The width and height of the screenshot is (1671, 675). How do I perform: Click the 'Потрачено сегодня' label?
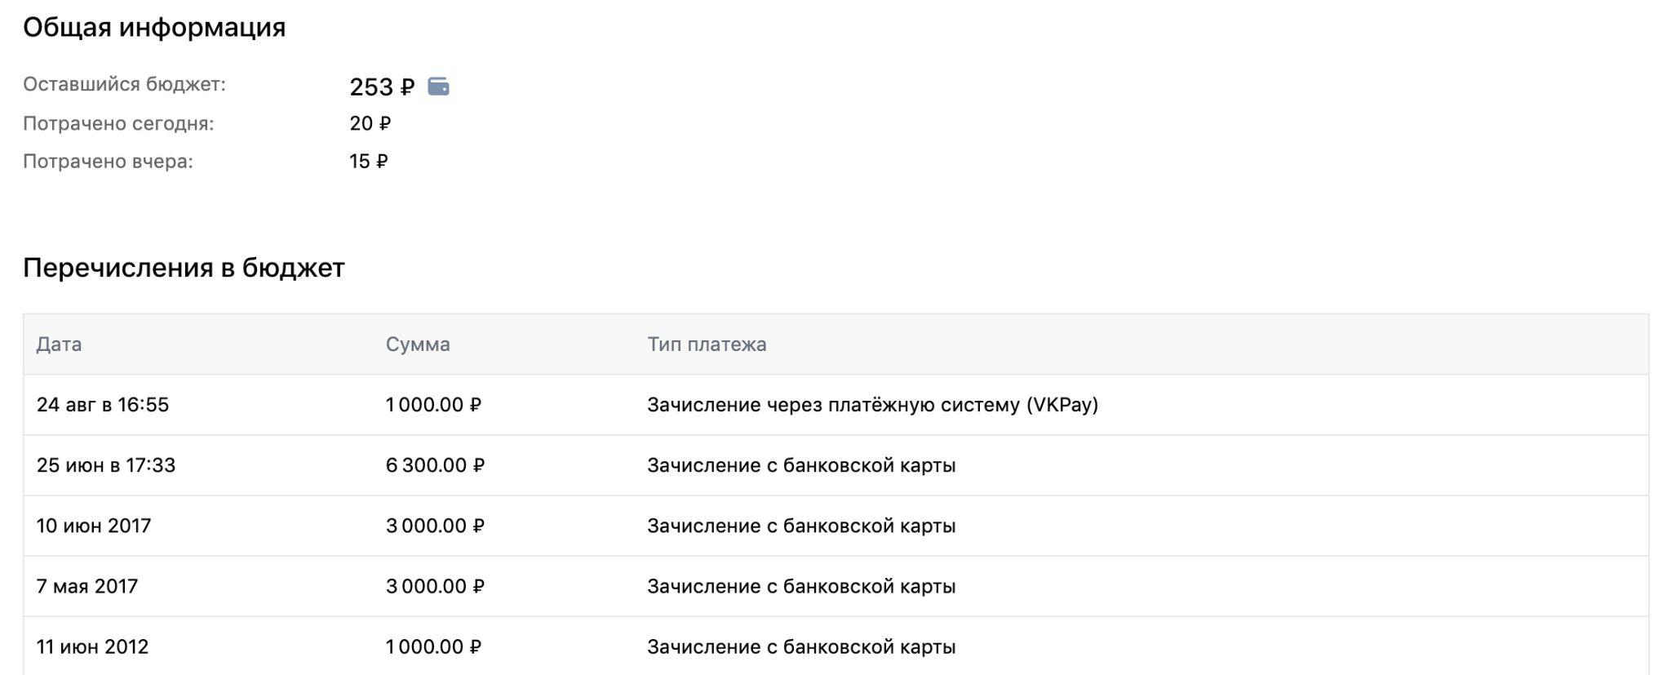118,124
